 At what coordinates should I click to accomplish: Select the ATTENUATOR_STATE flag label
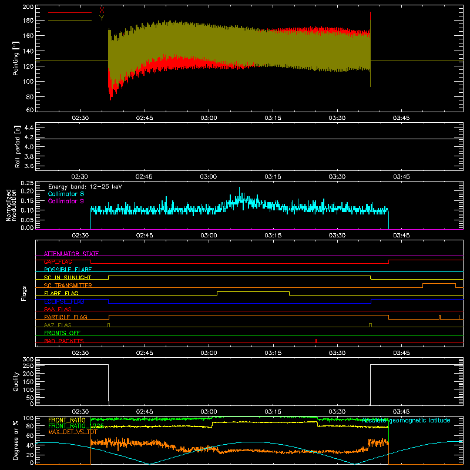tap(71, 254)
